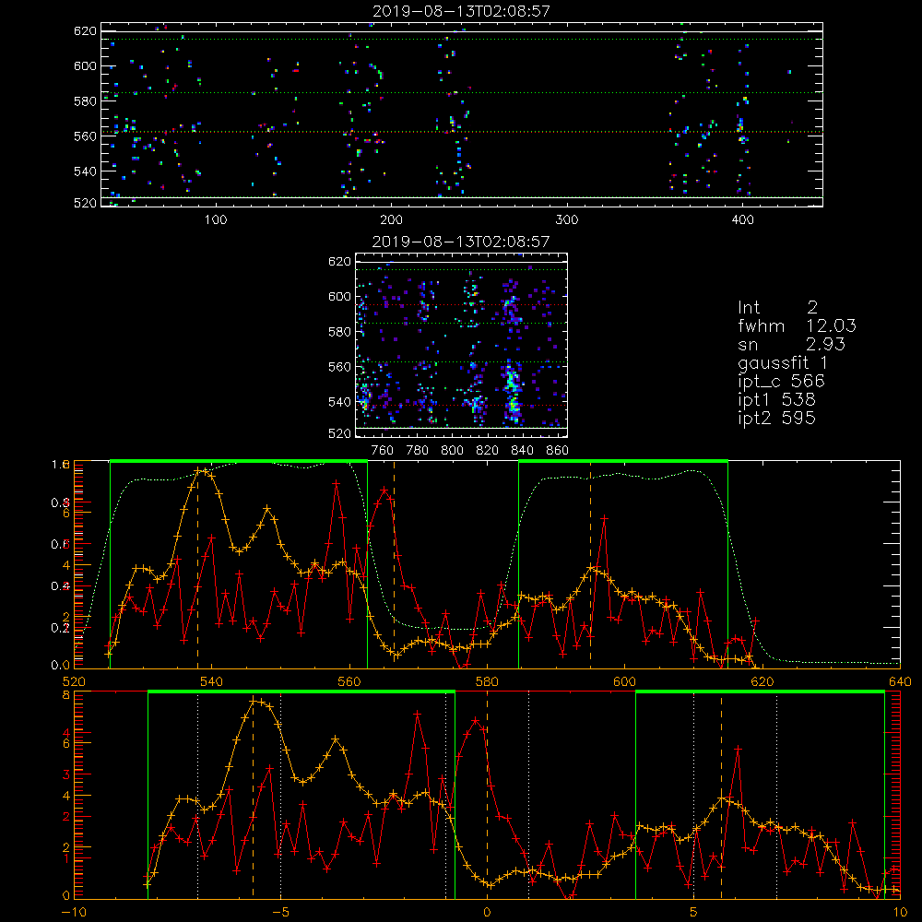Click y-axis label 620 on the top image plot
The height and width of the screenshot is (922, 922).
point(85,31)
